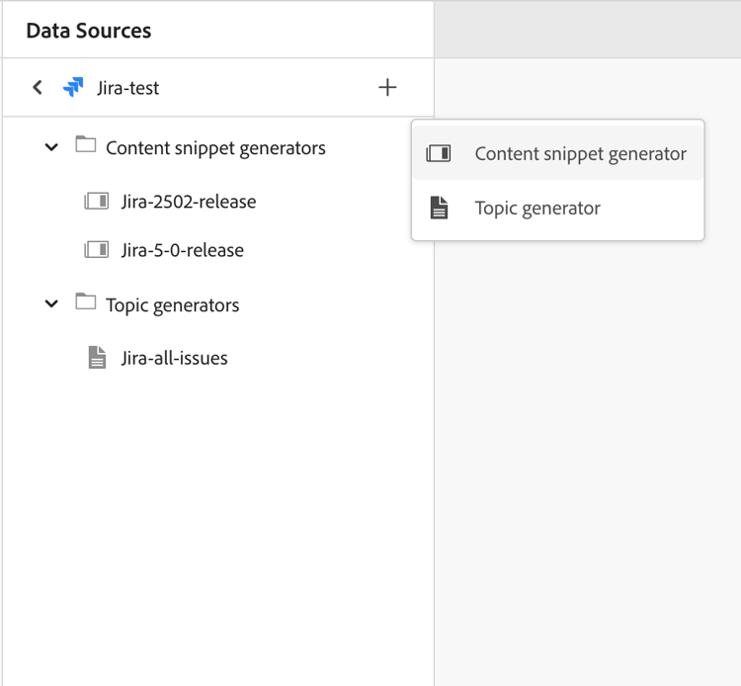The height and width of the screenshot is (686, 741).
Task: Click the plus icon to add generator
Action: (387, 88)
